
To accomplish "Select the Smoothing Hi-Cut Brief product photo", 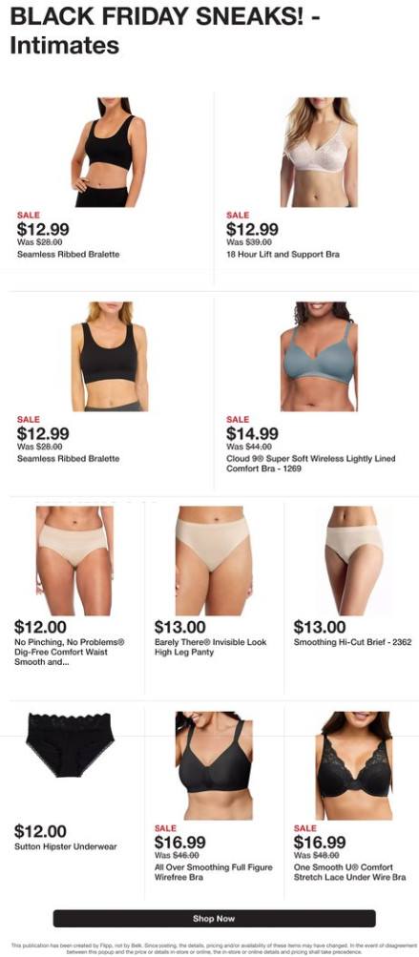I will coord(354,560).
